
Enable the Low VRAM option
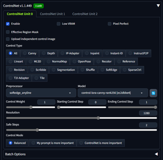59,24
